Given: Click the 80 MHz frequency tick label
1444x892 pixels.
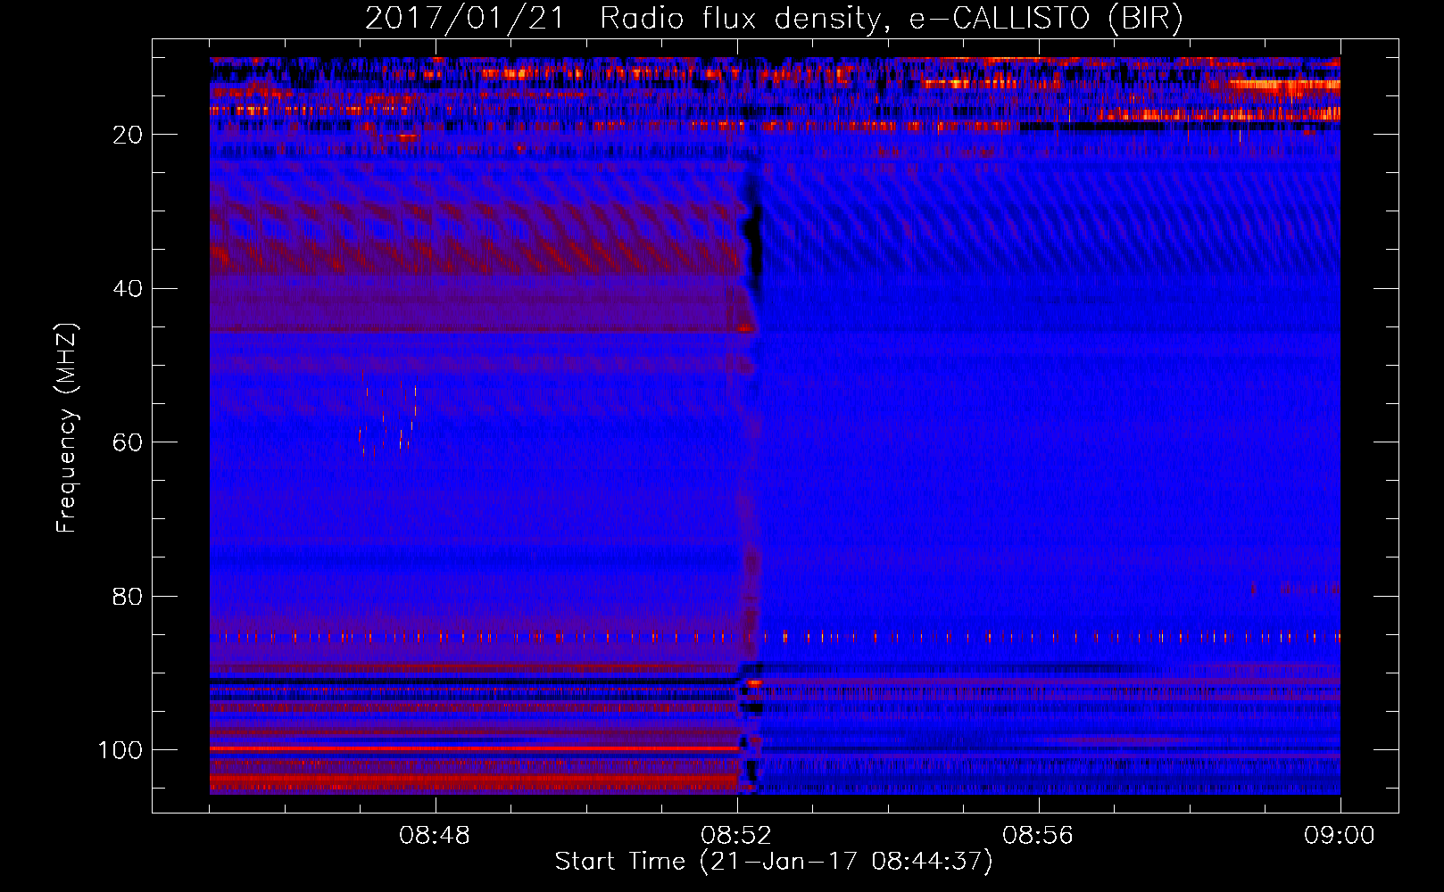Looking at the screenshot, I should (x=128, y=596).
